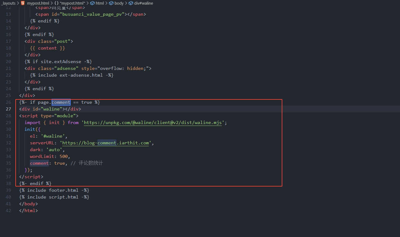Click the "module" type value on line 28
400x237 pixels.
pos(65,116)
